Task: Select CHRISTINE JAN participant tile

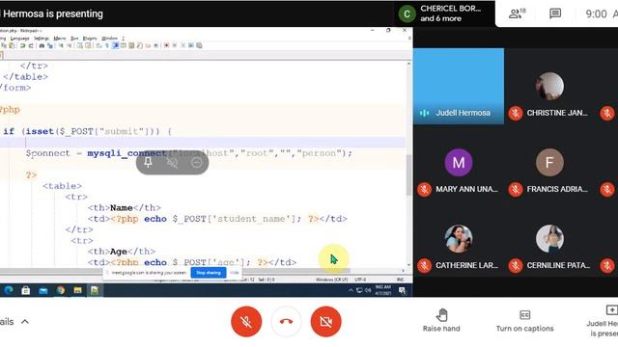Action: click(549, 86)
